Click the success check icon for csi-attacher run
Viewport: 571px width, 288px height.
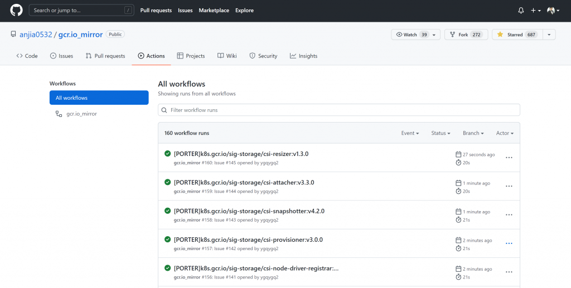click(x=167, y=182)
